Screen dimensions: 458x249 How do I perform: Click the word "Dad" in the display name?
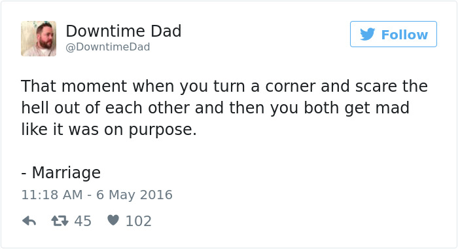(166, 31)
